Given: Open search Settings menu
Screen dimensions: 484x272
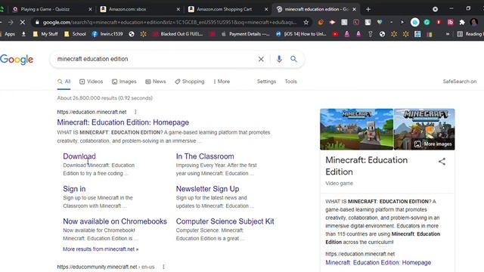Looking at the screenshot, I should (x=266, y=82).
